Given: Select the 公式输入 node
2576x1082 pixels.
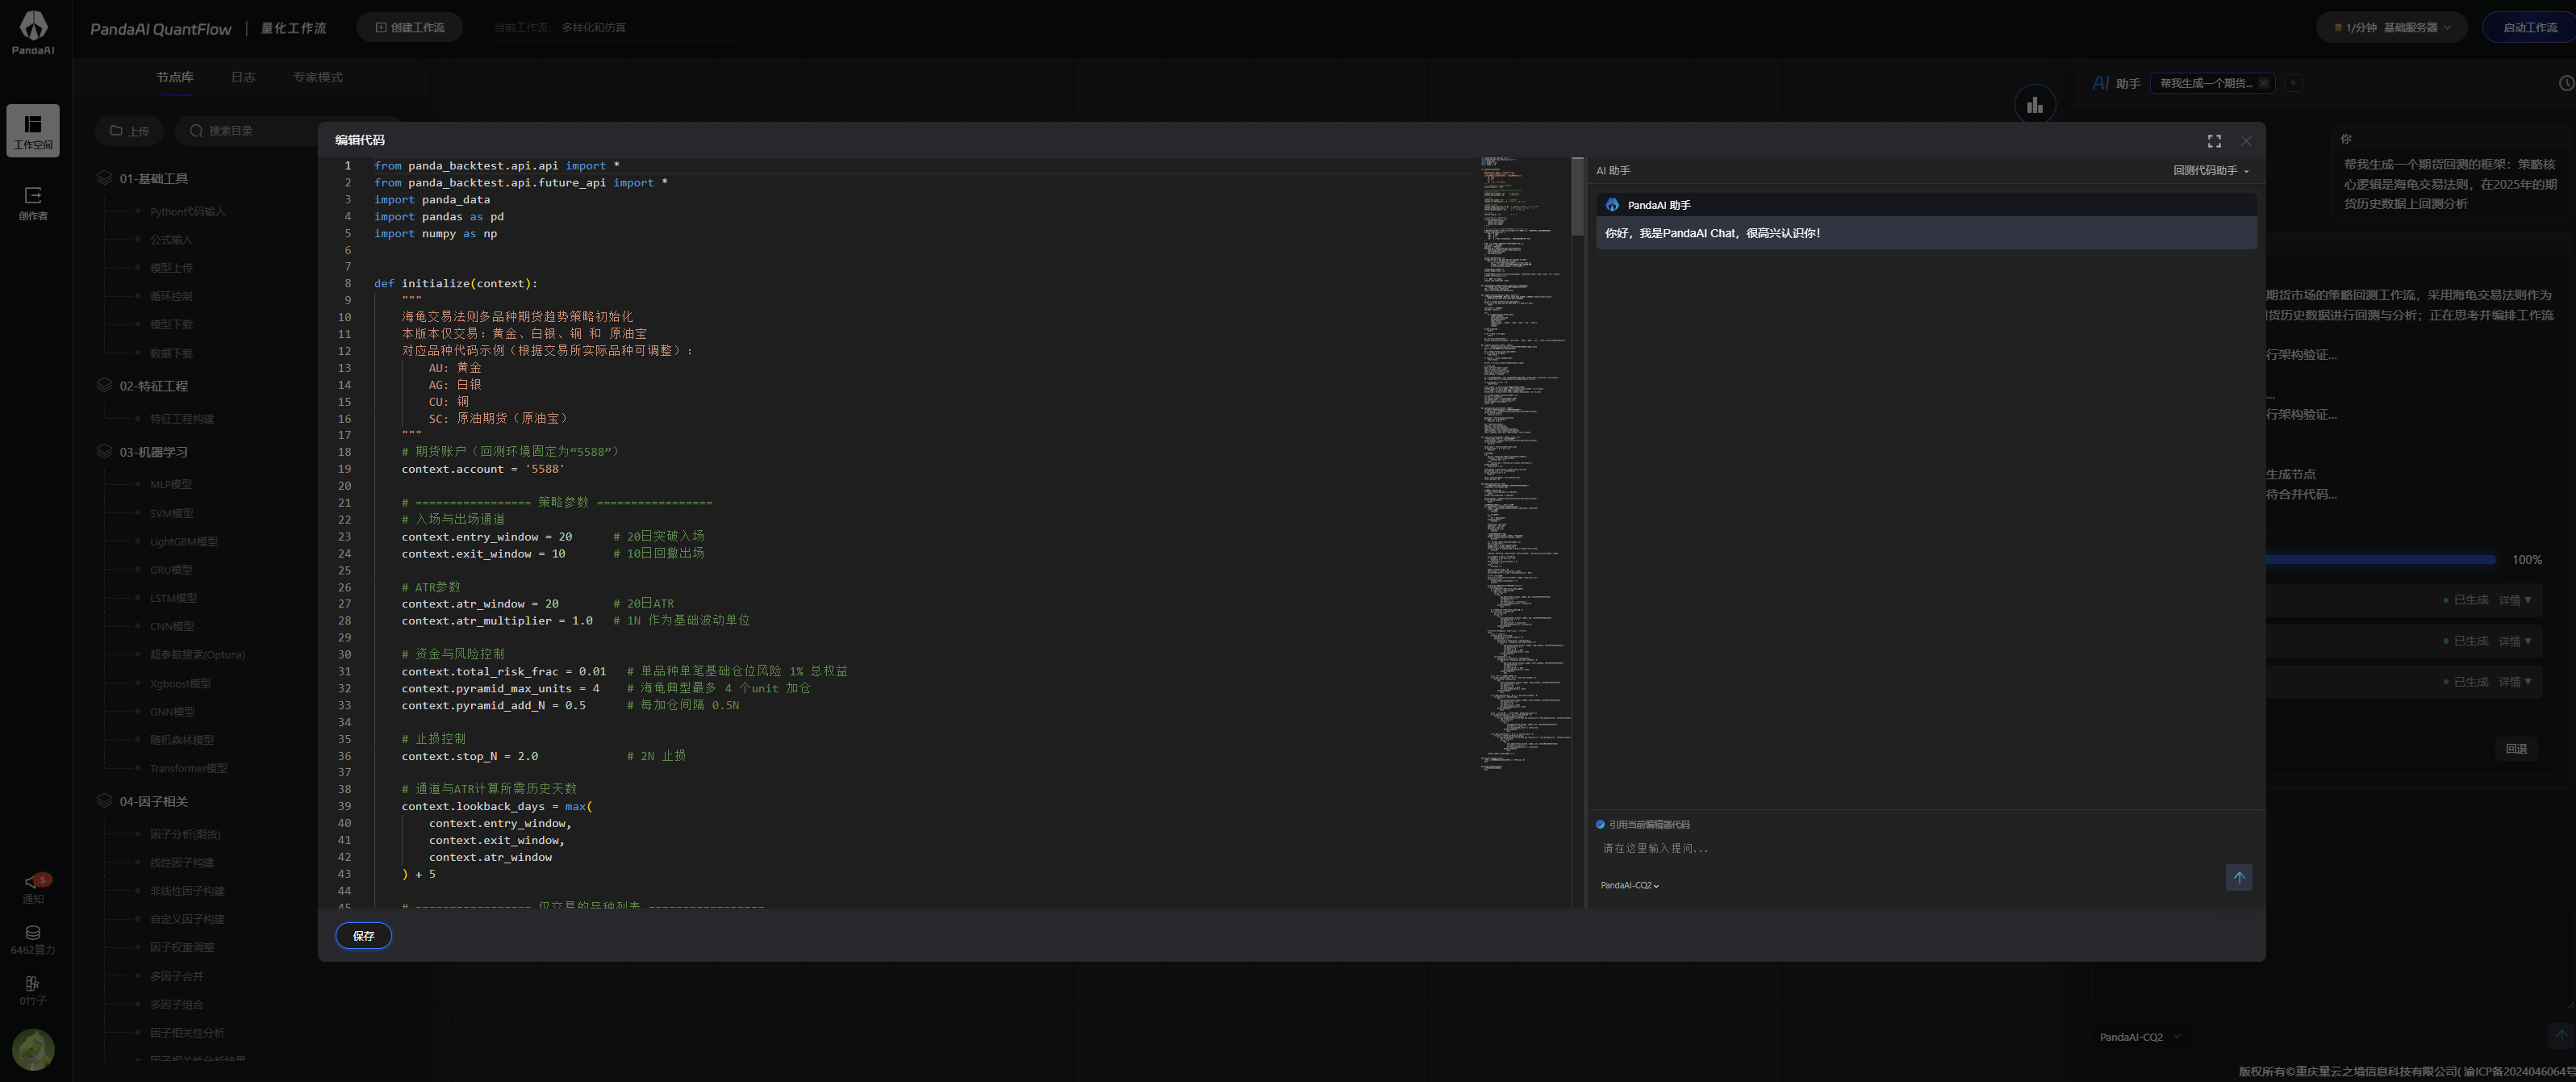Looking at the screenshot, I should coord(171,240).
